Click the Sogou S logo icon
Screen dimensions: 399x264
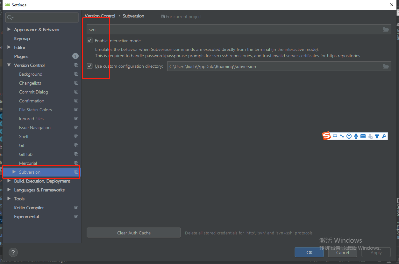(x=326, y=136)
